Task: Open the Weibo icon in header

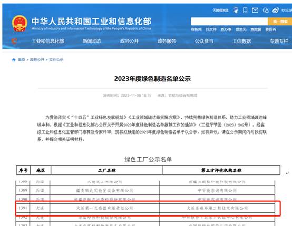Action: tap(276, 10)
